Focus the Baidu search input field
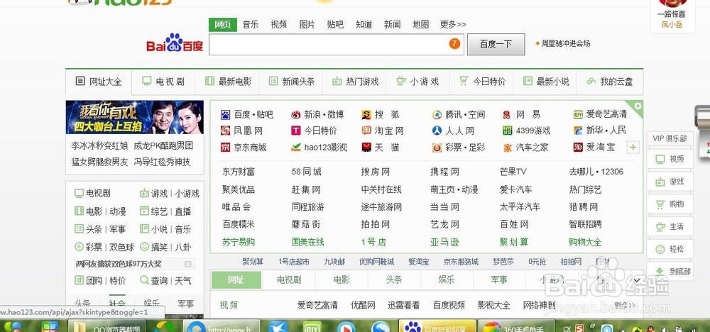The height and width of the screenshot is (332, 710). [336, 44]
